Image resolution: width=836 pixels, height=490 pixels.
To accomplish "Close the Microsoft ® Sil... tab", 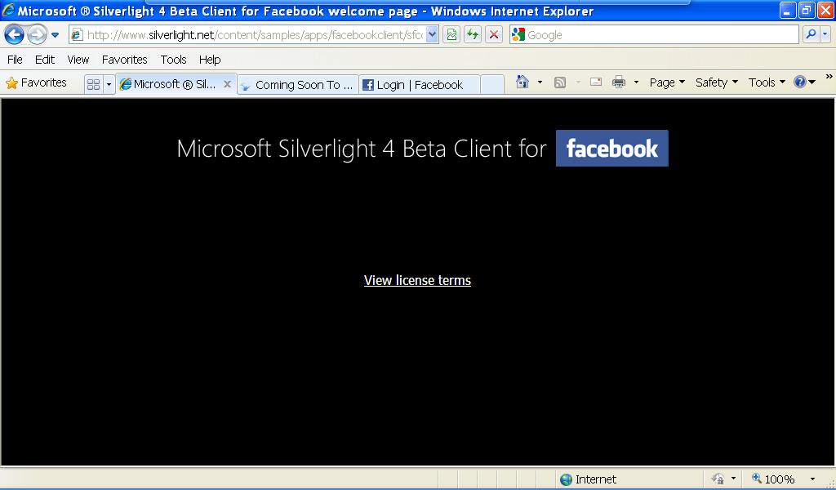I will click(x=227, y=84).
